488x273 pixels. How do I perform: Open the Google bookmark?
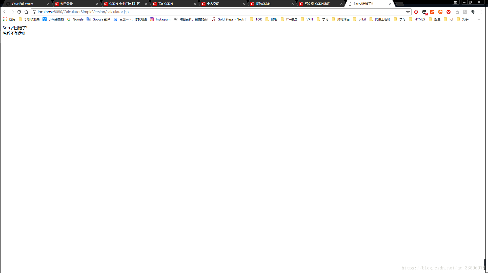[75, 19]
